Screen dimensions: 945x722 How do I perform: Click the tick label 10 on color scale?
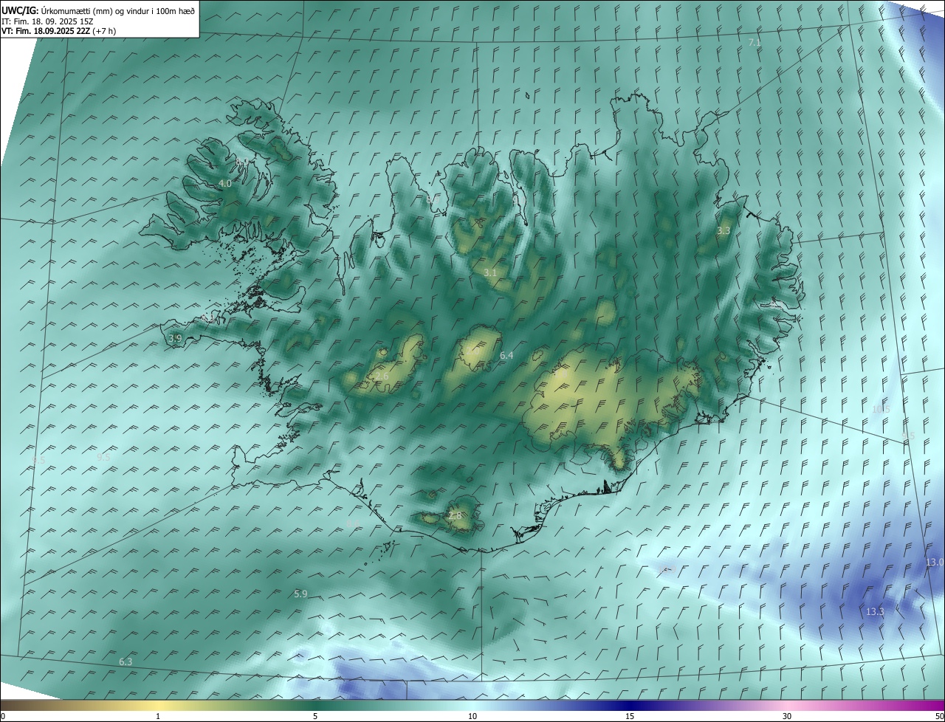tap(472, 716)
